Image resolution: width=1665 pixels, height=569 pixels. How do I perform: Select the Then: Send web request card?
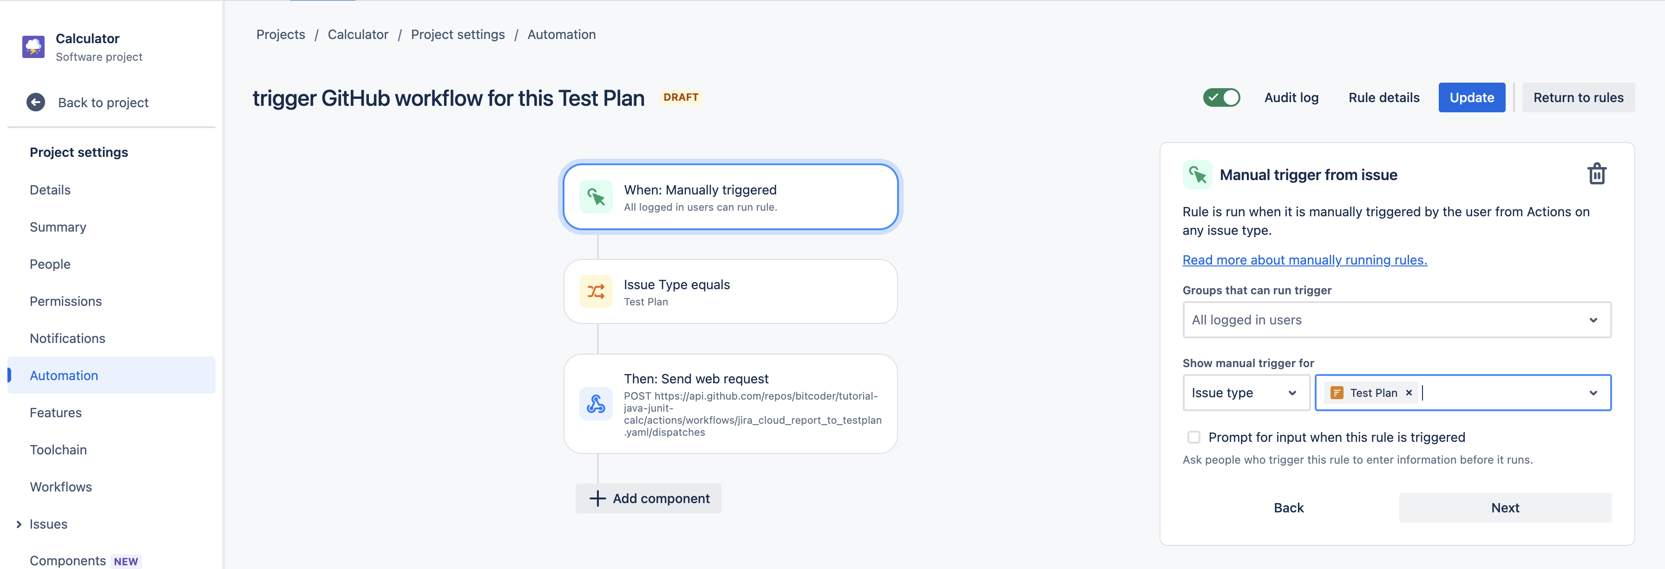pos(730,404)
